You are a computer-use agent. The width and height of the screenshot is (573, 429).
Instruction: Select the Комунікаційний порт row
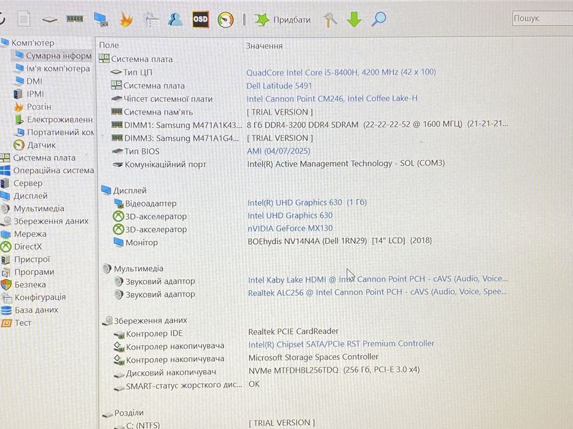(278, 164)
